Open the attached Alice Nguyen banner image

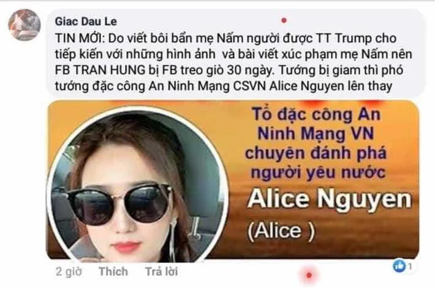(x=233, y=180)
